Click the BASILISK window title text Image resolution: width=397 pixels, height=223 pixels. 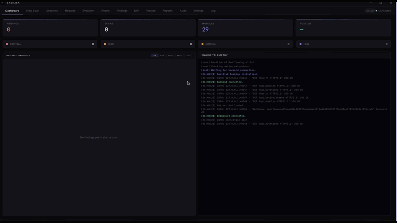pos(13,3)
